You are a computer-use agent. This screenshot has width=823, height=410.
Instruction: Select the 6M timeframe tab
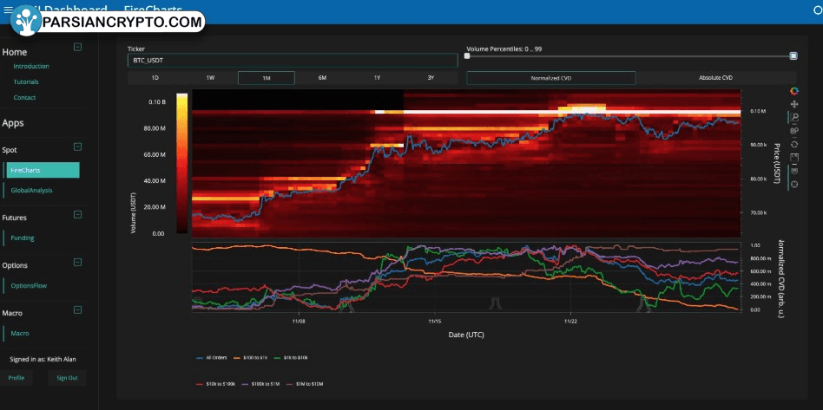[322, 78]
